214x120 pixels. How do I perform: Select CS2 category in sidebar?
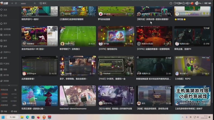tap(15, 98)
